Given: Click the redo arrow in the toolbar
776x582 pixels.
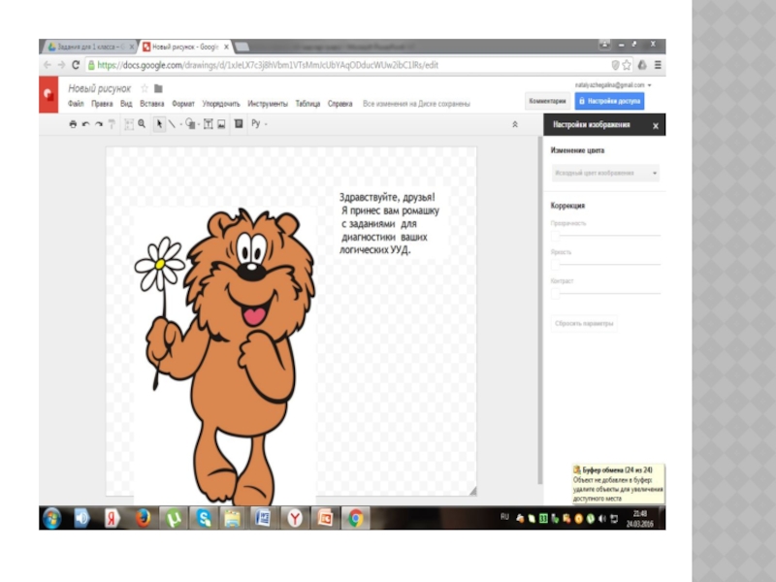Looking at the screenshot, I should tap(98, 124).
